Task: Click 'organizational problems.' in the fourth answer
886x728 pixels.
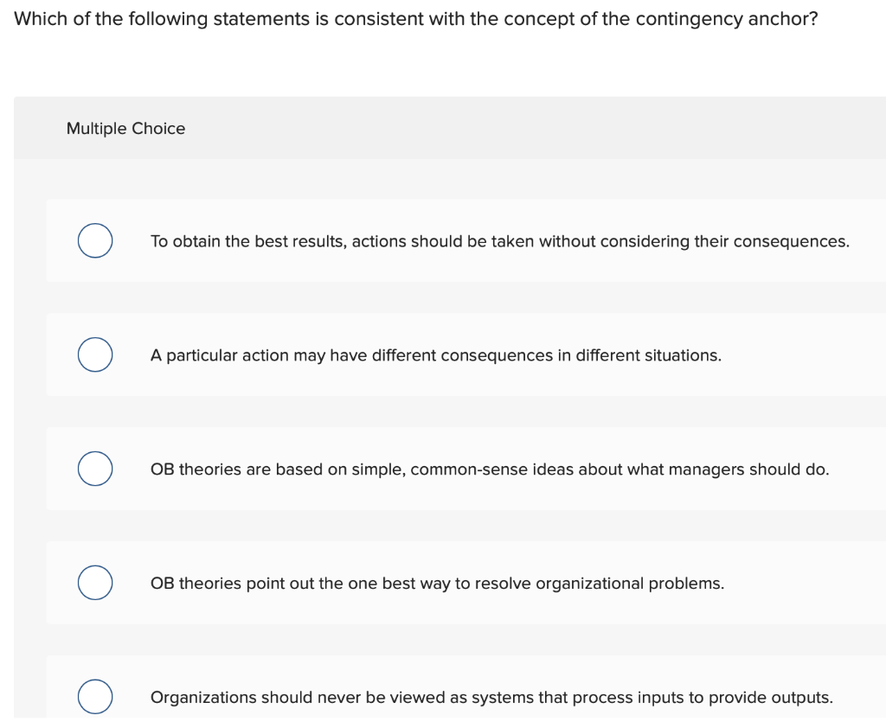Action: tap(630, 584)
